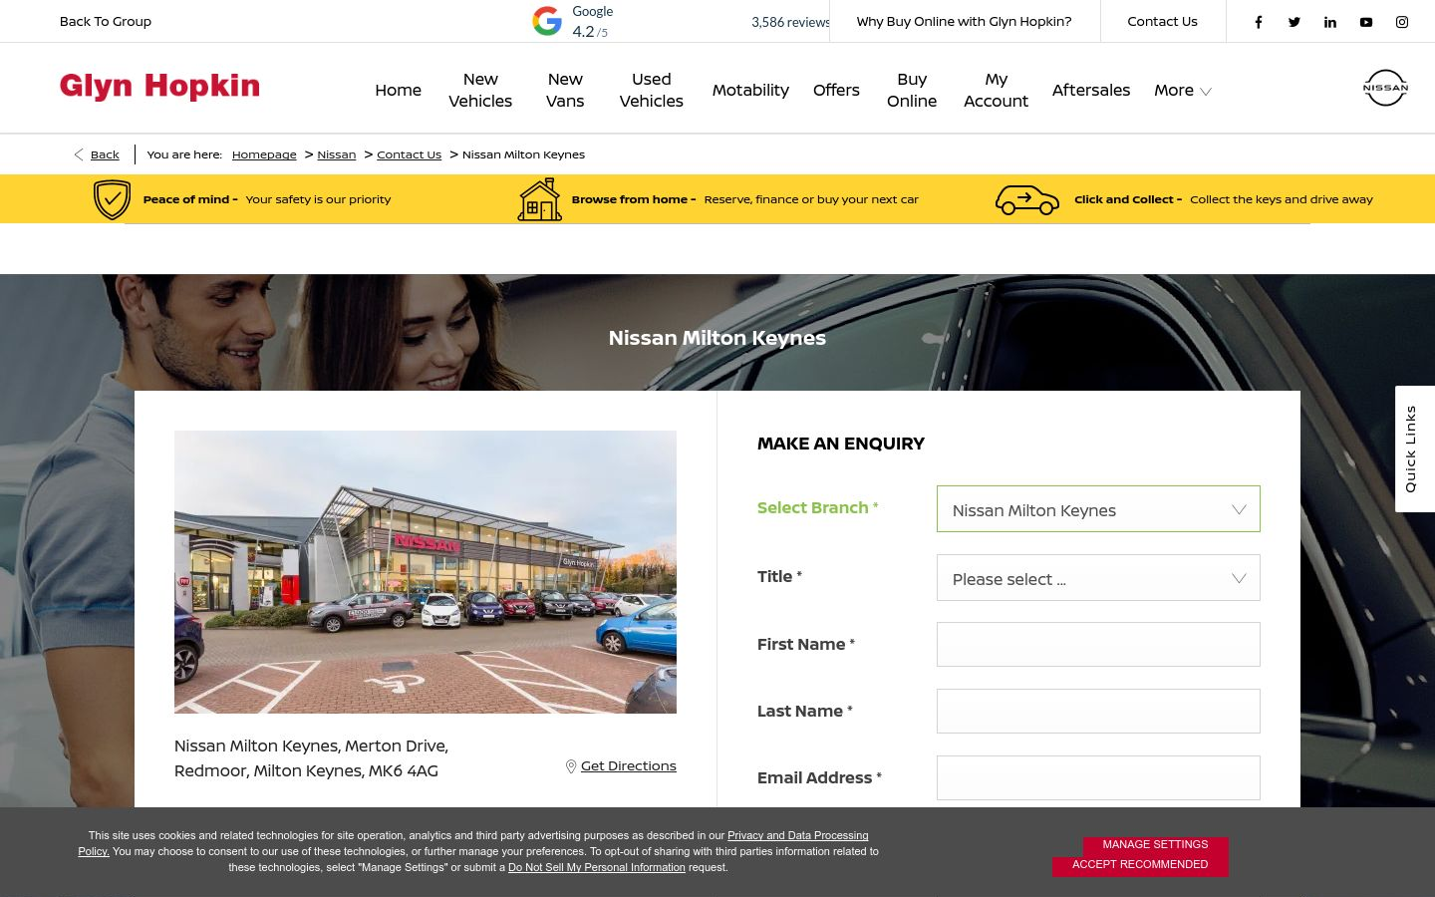
Task: Click the Back arrow chevron
Action: (79, 154)
